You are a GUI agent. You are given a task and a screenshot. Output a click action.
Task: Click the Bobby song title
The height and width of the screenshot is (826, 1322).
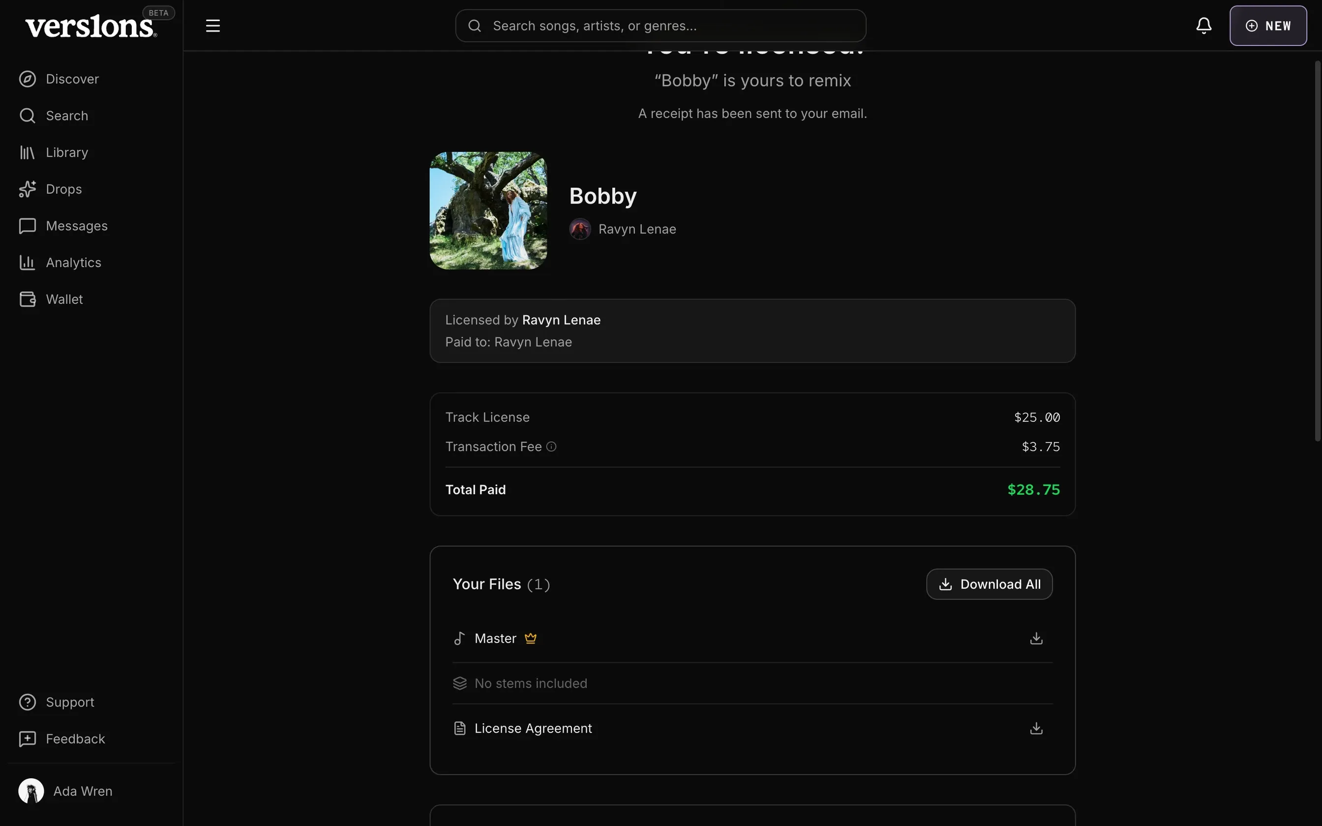click(602, 196)
